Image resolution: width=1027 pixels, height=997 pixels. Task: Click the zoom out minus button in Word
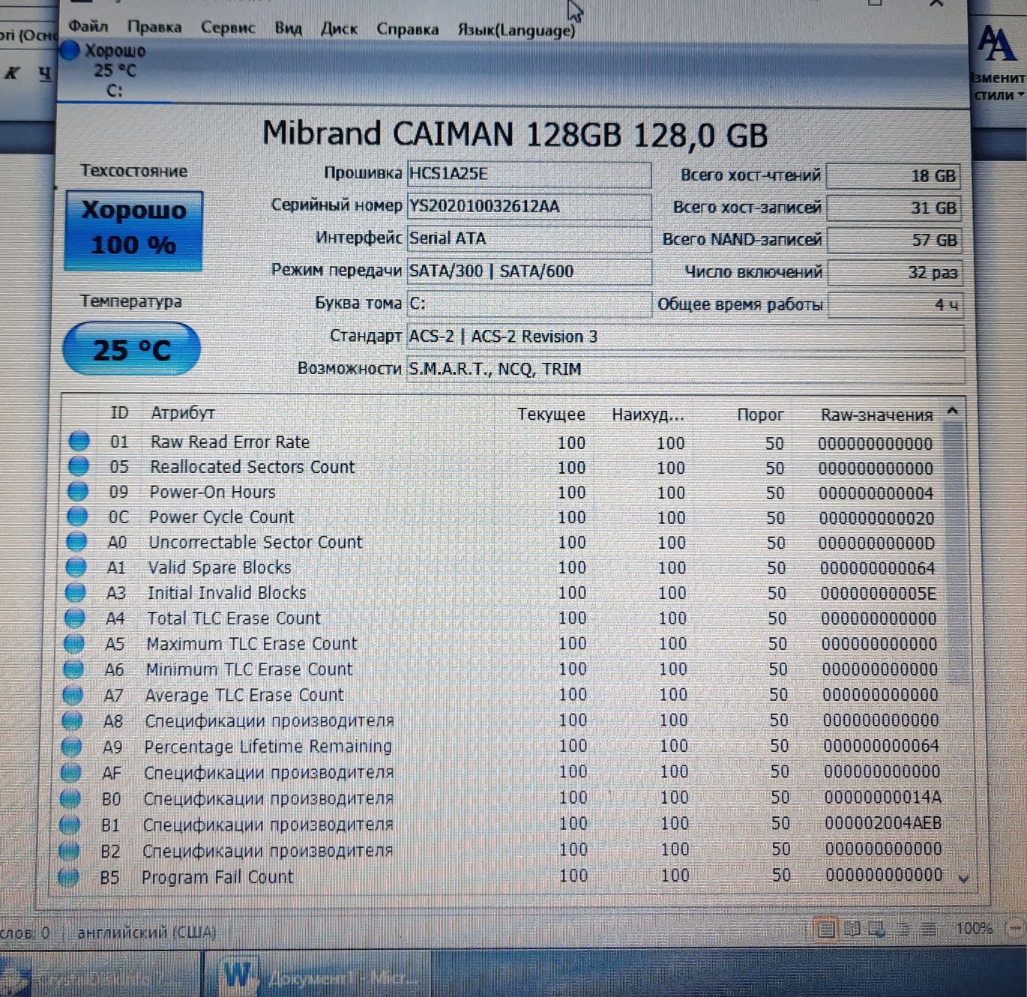click(1015, 928)
